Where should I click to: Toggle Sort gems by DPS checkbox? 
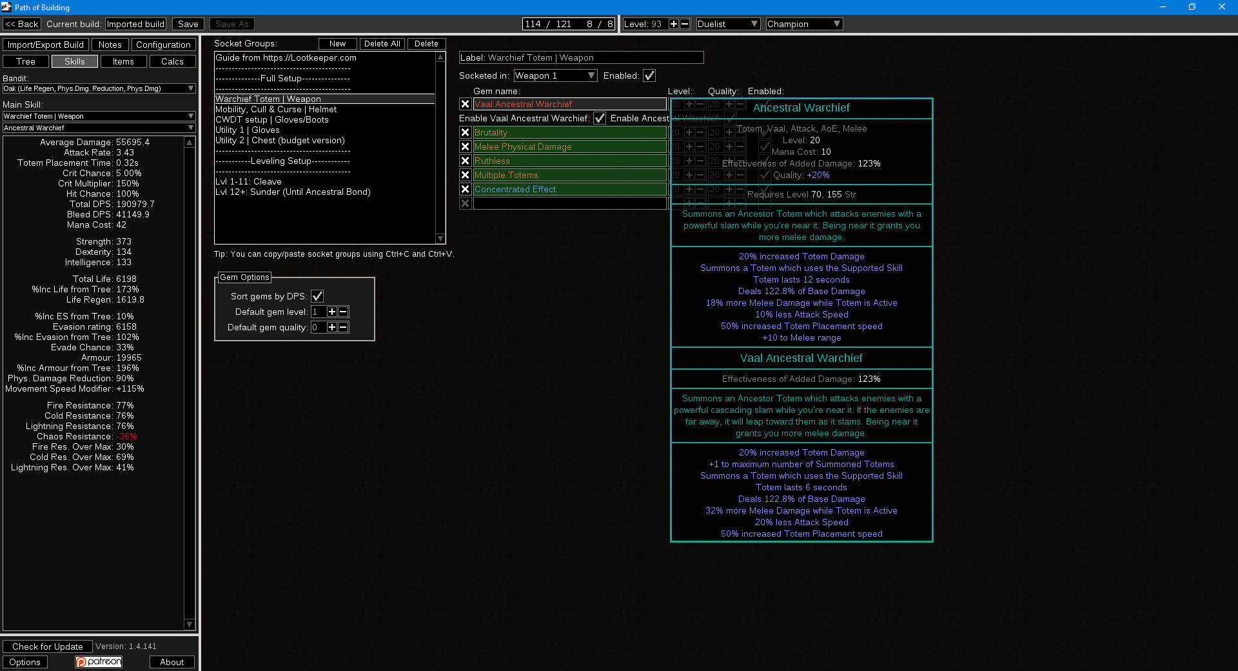pyautogui.click(x=317, y=296)
